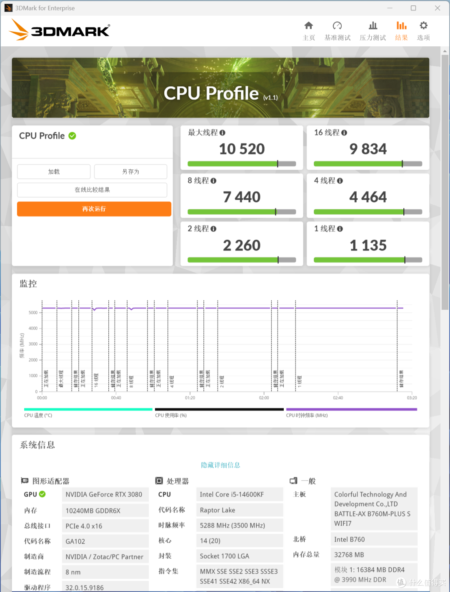The width and height of the screenshot is (450, 592).
Task: Click the info icon next to 2 线程
Action: coord(213,229)
